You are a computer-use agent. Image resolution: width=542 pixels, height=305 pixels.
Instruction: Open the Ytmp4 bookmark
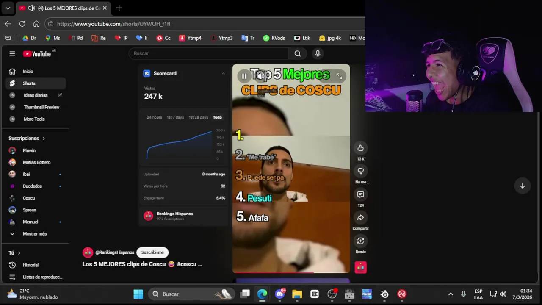point(190,38)
